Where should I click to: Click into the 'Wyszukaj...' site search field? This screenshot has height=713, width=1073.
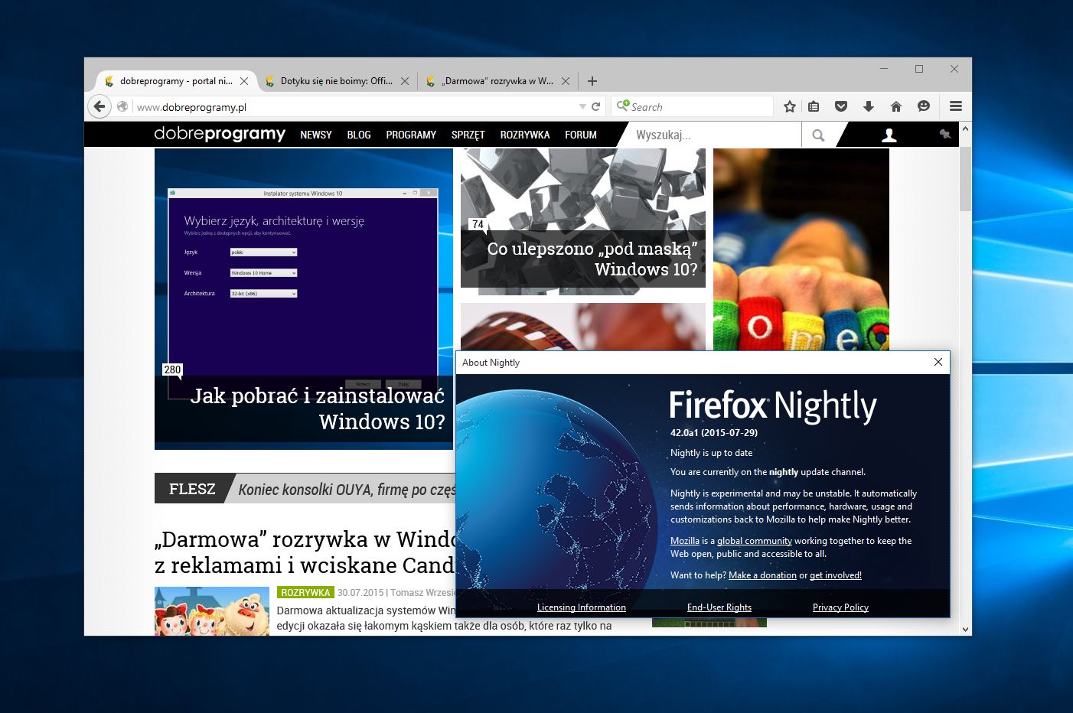pos(715,135)
